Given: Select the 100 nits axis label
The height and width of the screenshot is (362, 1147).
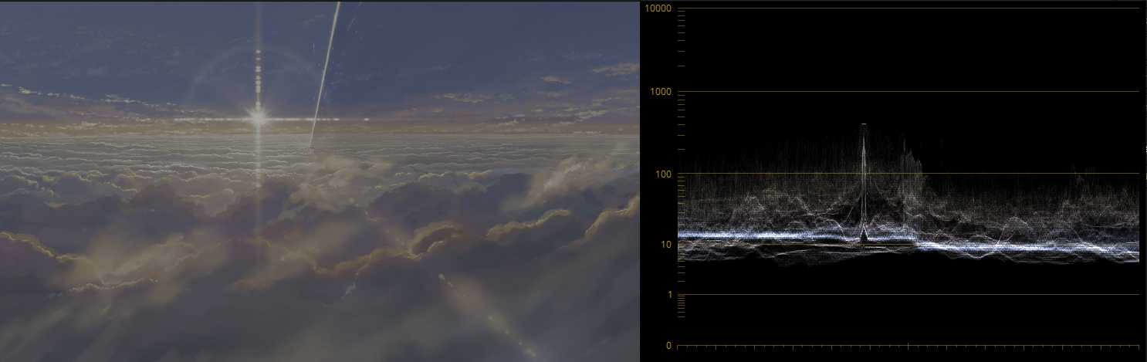Looking at the screenshot, I should (x=664, y=174).
